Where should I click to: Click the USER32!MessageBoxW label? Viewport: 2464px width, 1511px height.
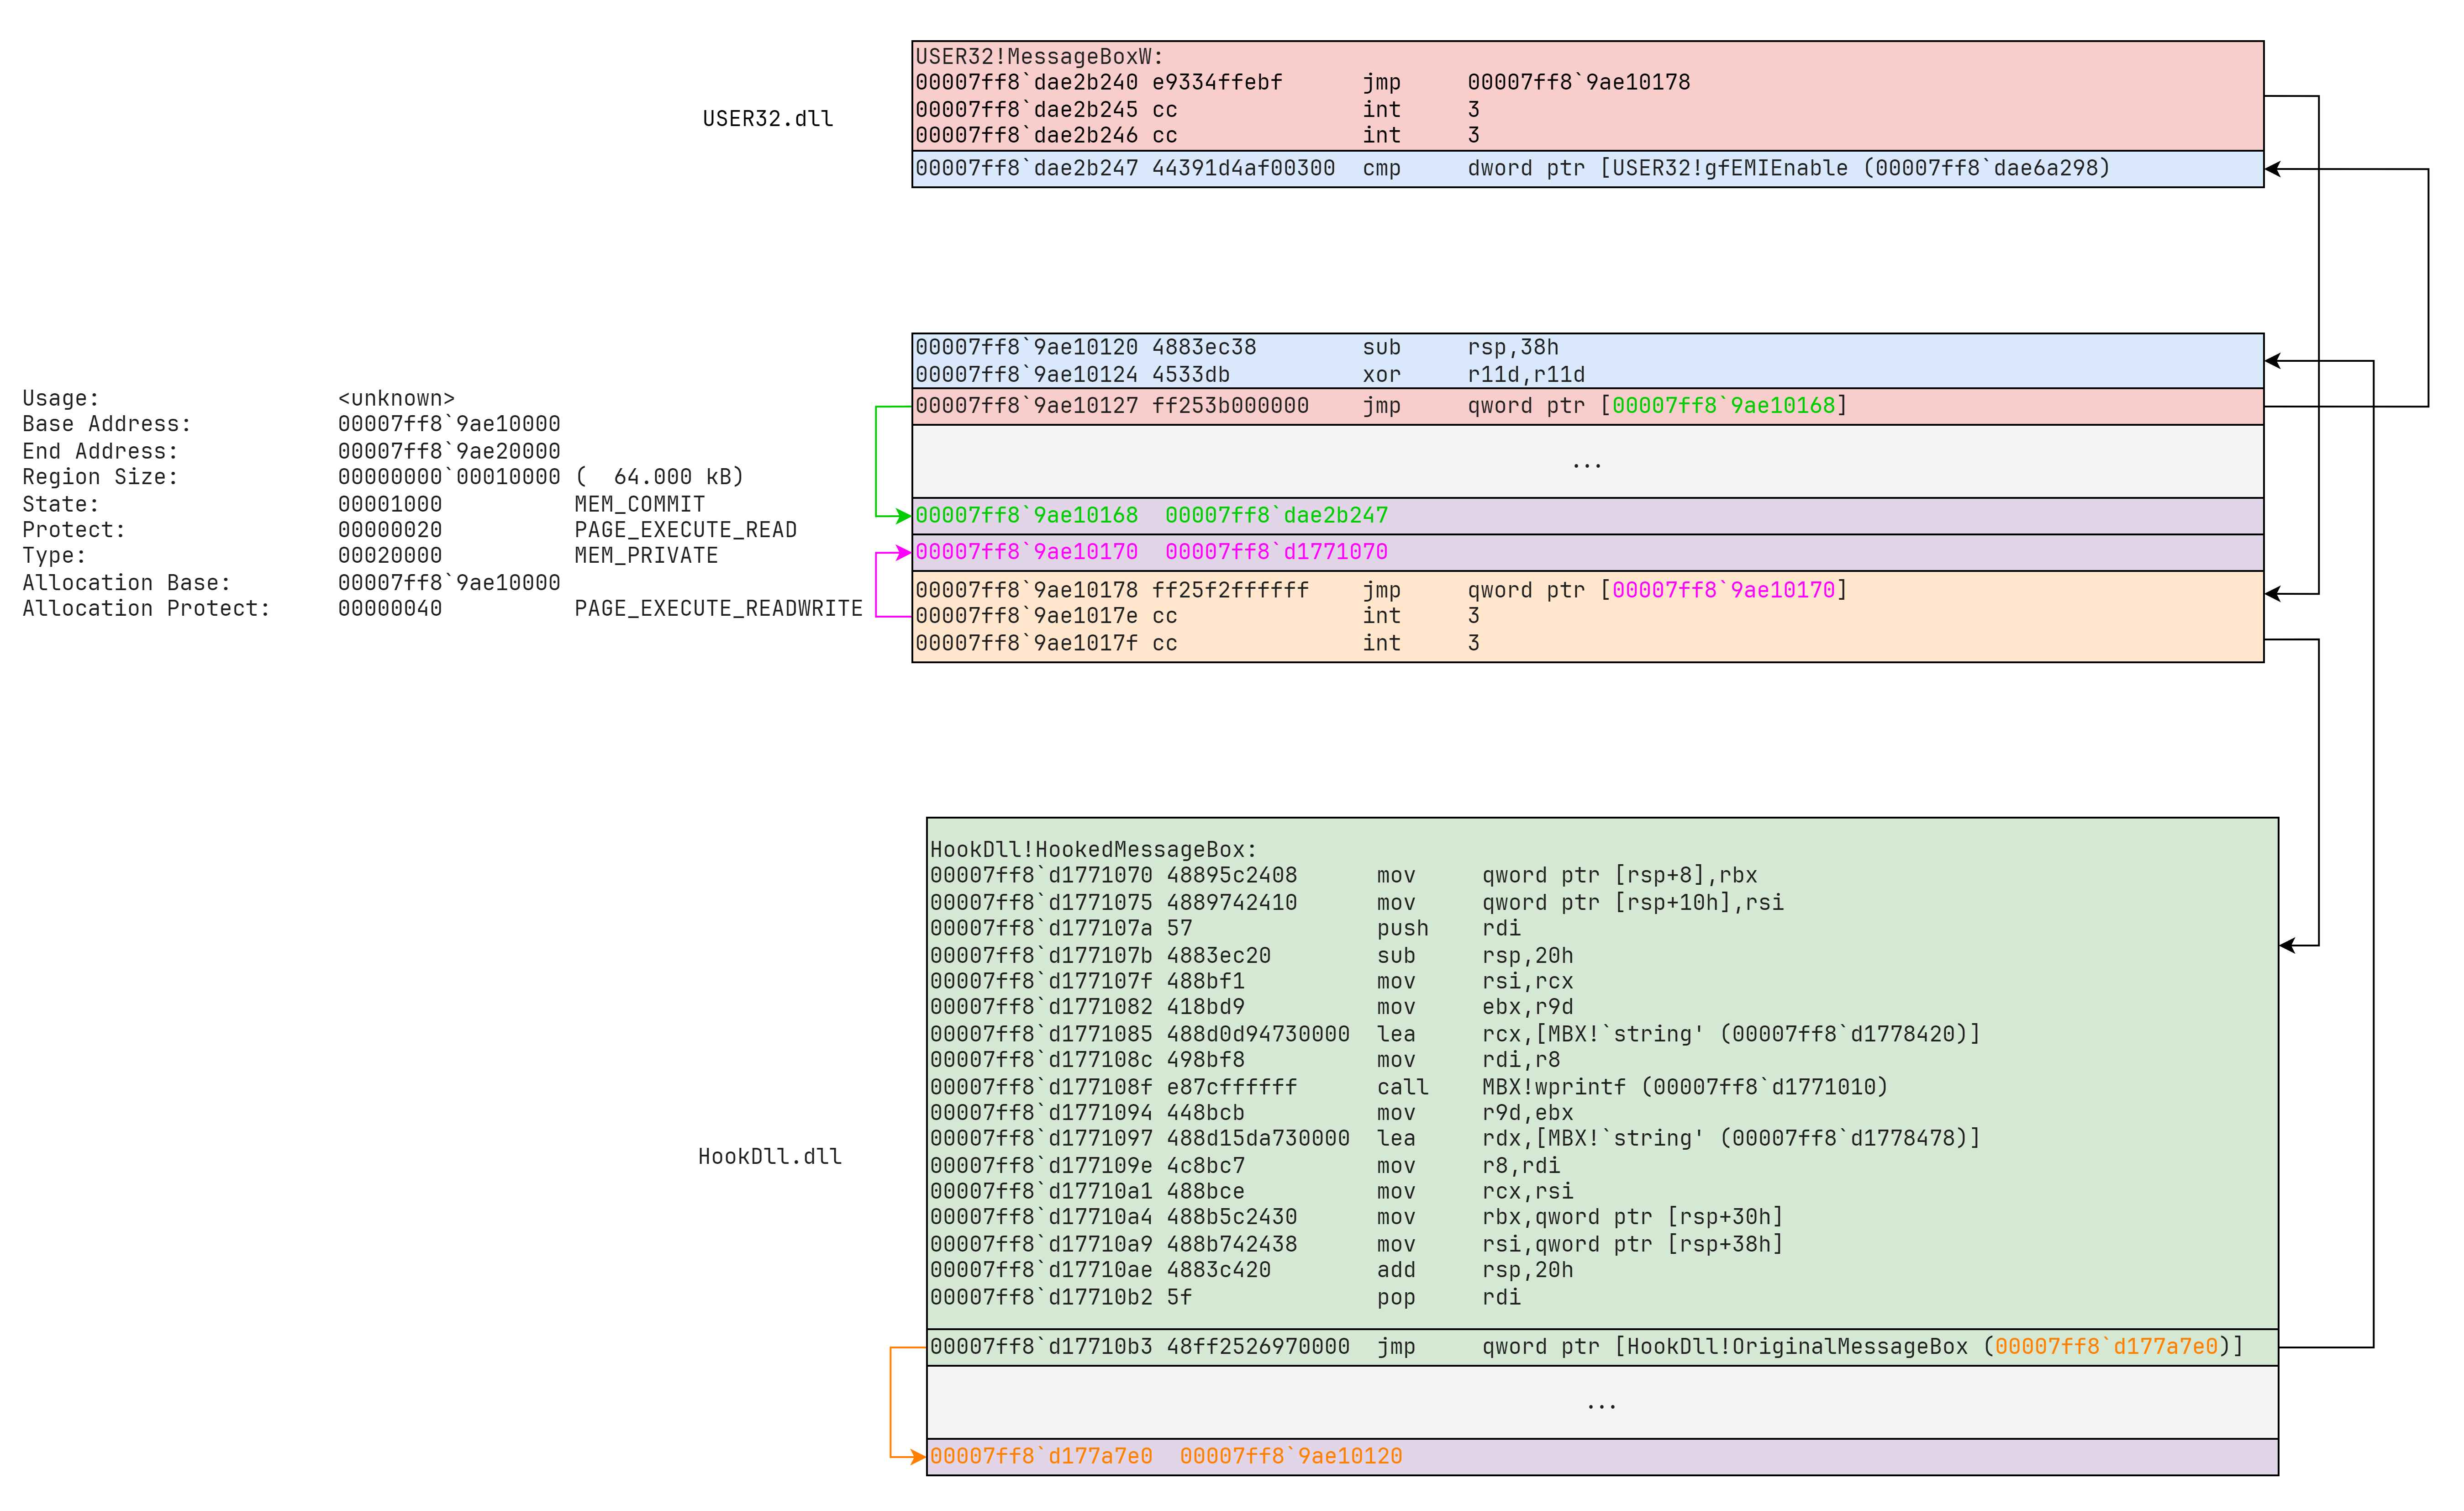pos(1039,57)
